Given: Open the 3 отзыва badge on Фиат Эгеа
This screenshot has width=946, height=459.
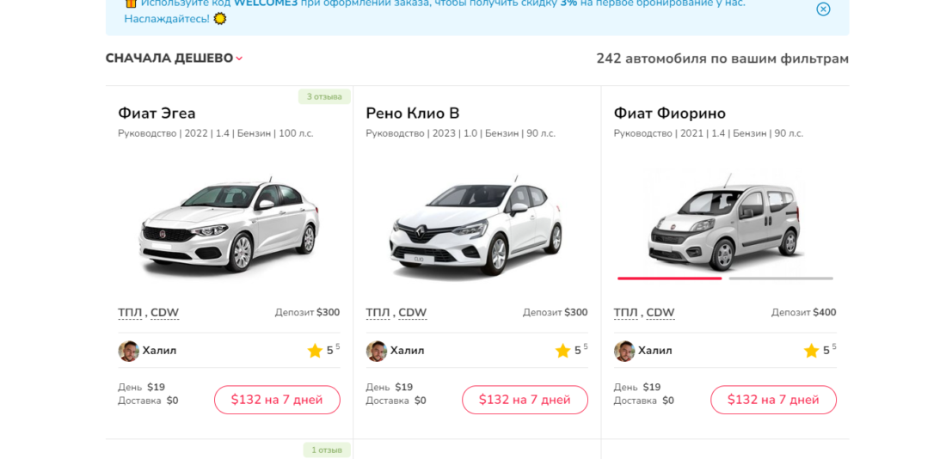Looking at the screenshot, I should [x=324, y=96].
